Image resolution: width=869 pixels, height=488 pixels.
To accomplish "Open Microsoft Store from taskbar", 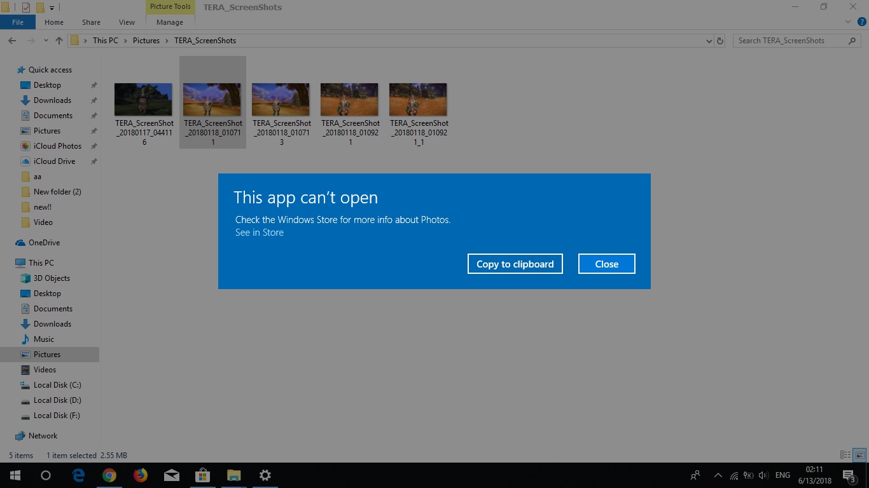I will click(x=202, y=475).
